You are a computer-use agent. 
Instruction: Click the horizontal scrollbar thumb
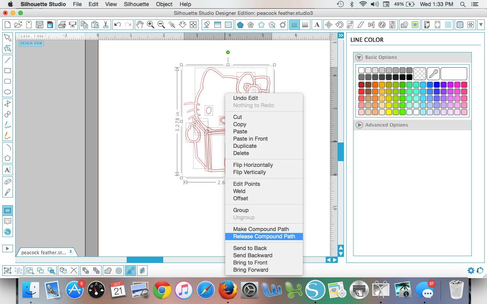[145, 260]
